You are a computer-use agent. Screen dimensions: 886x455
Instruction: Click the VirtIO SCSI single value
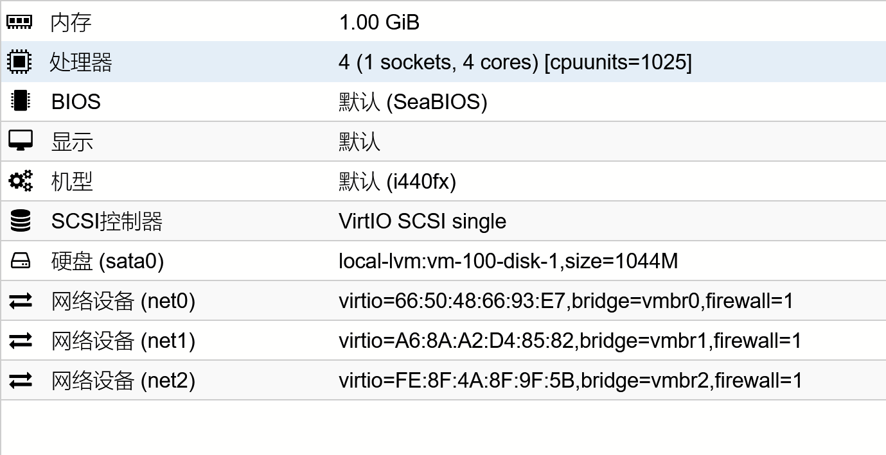[x=422, y=221]
